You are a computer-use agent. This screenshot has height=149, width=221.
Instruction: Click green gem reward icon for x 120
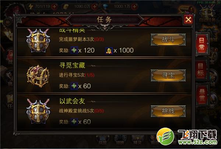[74, 50]
